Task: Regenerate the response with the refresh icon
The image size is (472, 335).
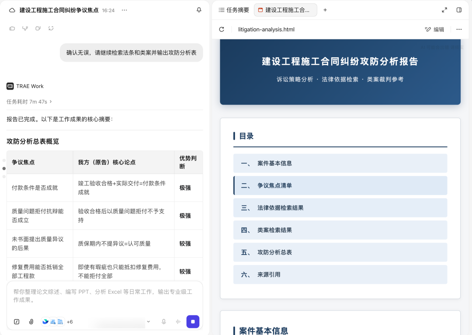Action: click(51, 28)
